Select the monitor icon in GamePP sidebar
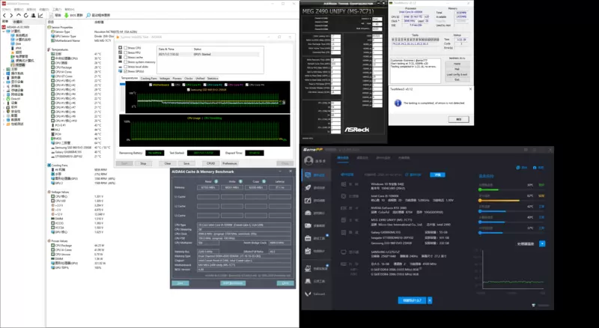The width and height of the screenshot is (599, 328). (308, 175)
